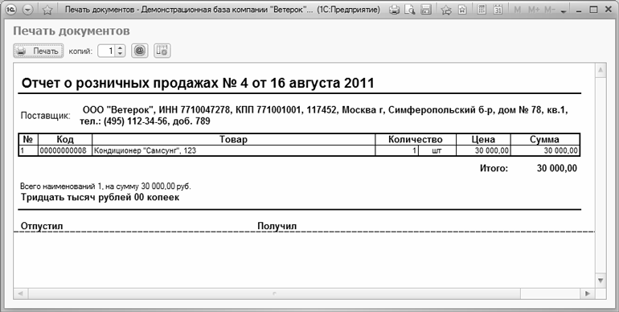Expand the round dropdown next to 1C logo

[x=27, y=10]
